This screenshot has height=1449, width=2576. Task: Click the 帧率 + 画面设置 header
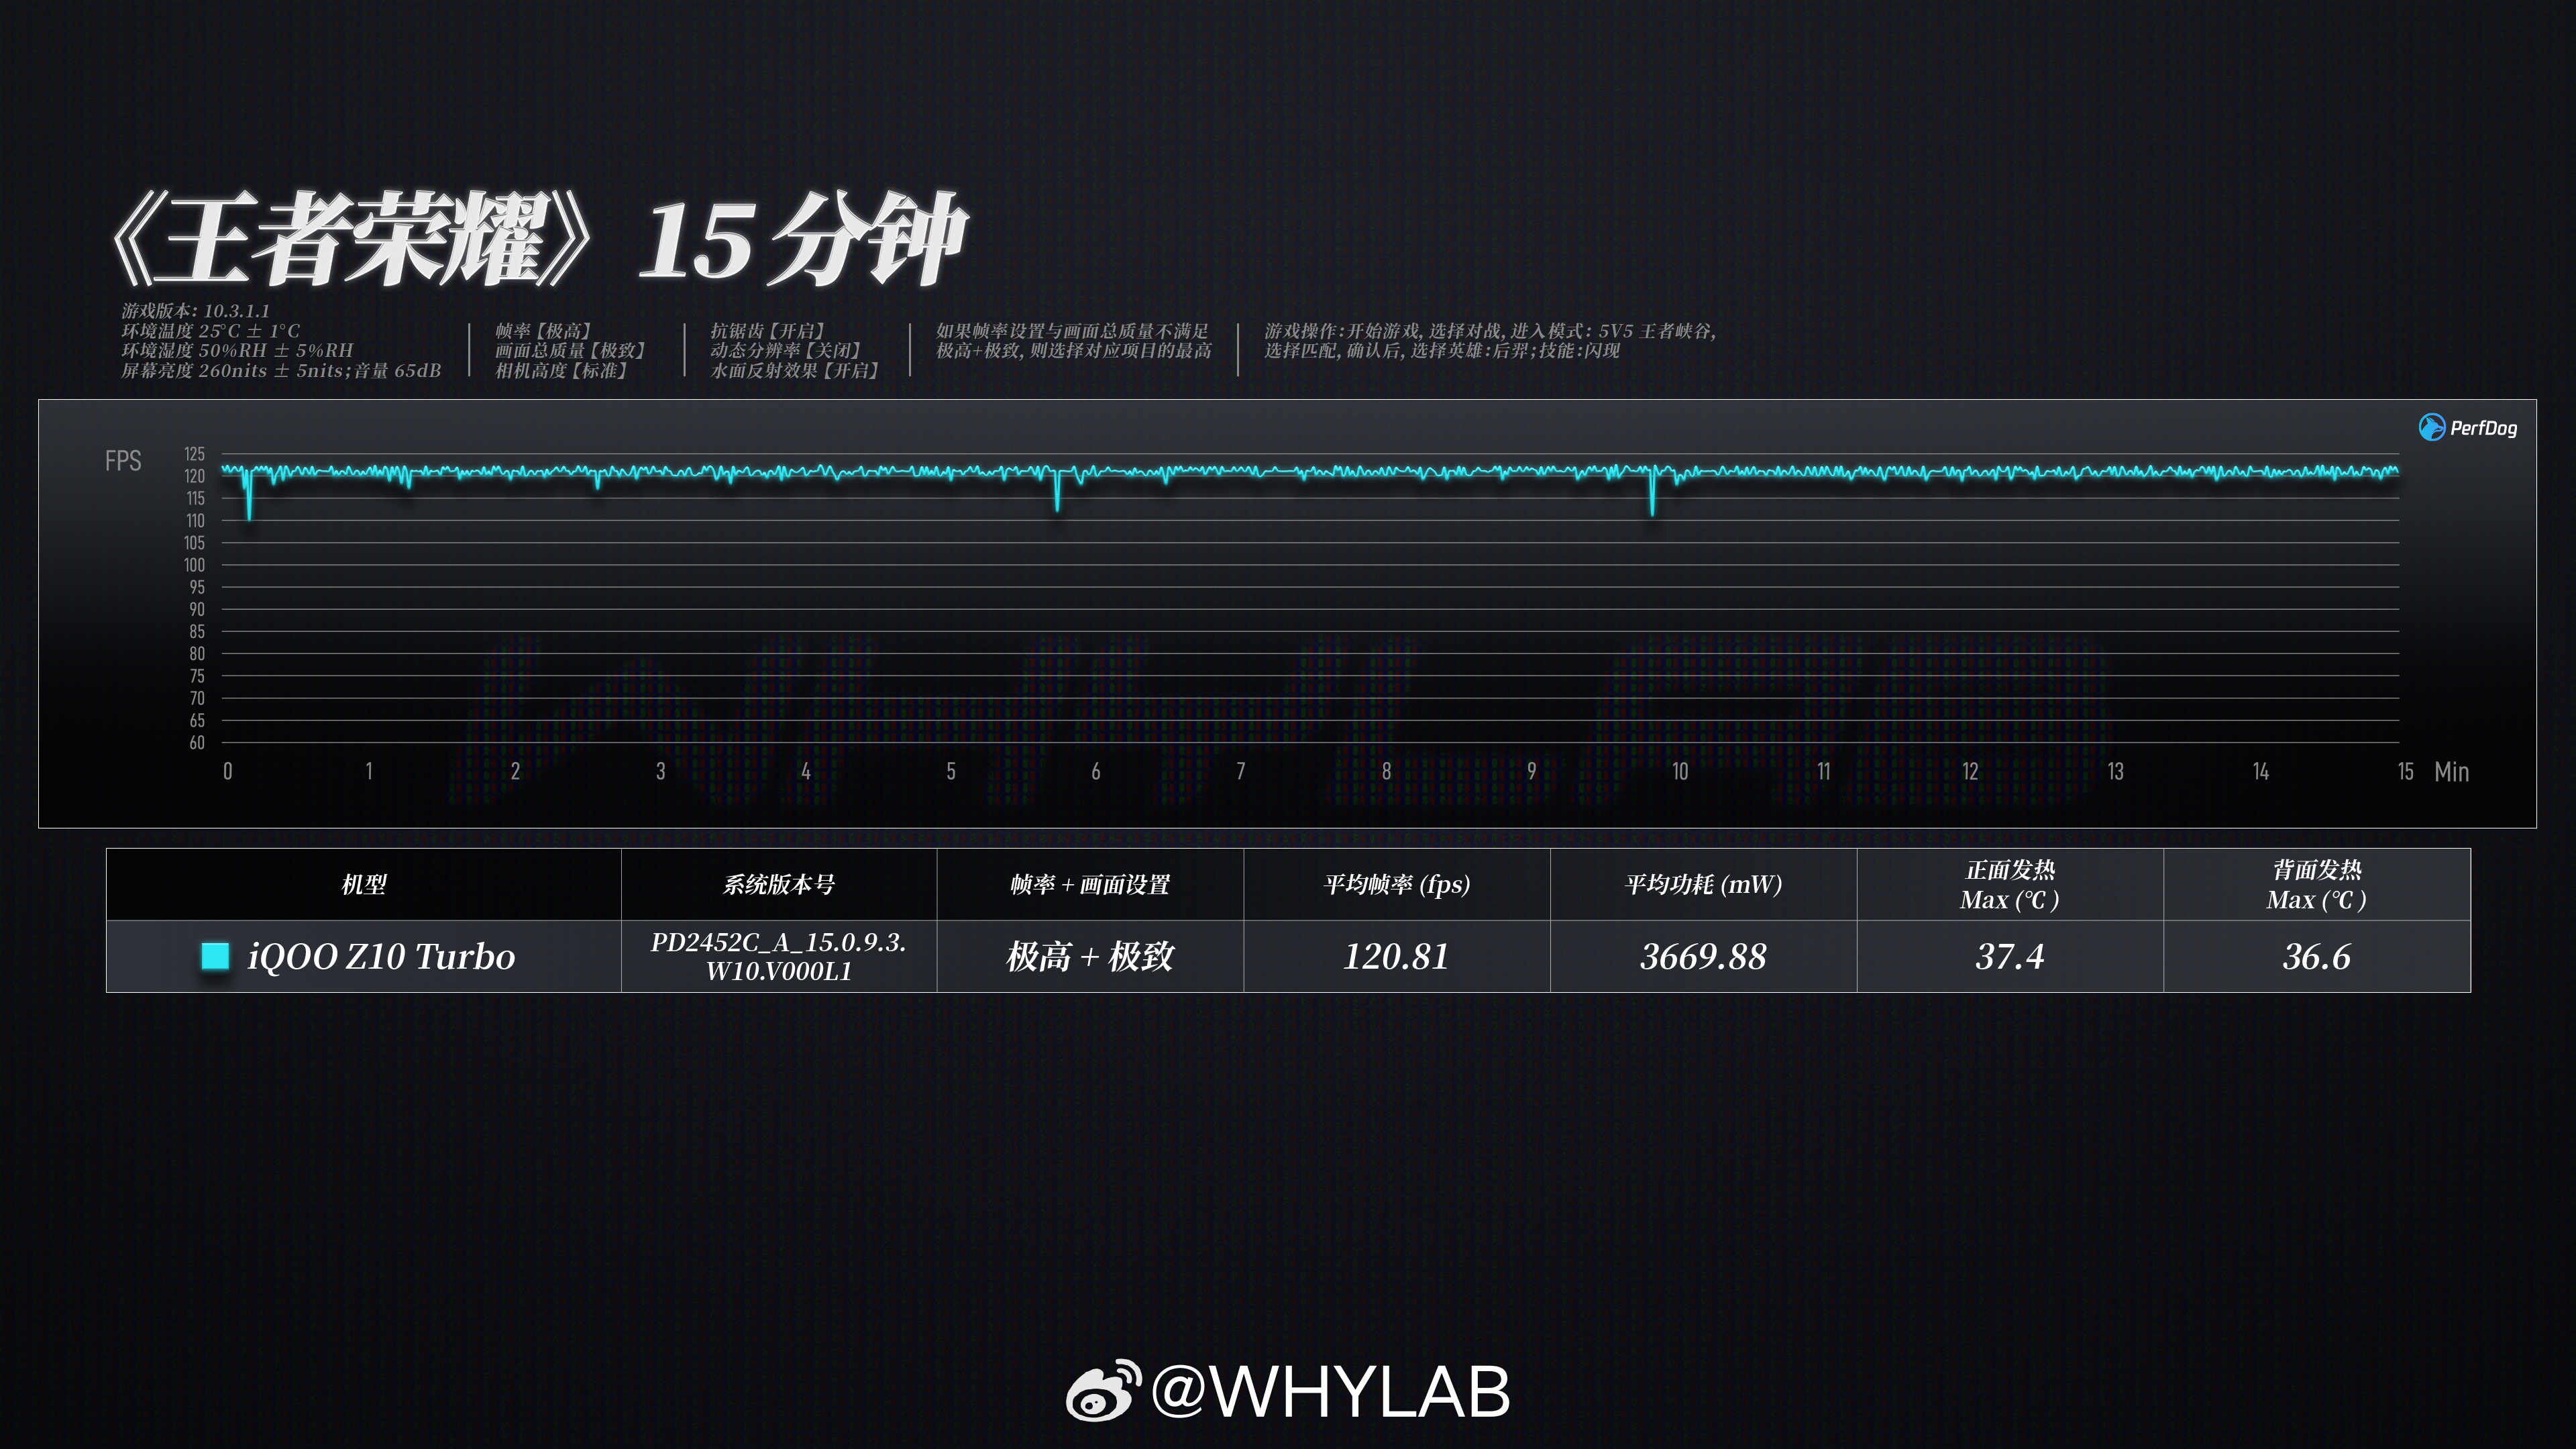point(1090,884)
